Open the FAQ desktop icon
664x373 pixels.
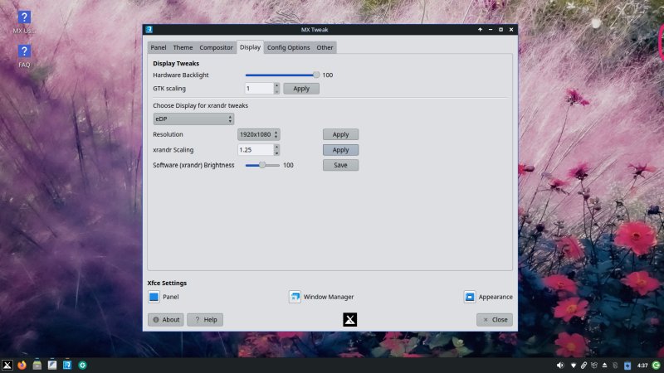[x=24, y=56]
